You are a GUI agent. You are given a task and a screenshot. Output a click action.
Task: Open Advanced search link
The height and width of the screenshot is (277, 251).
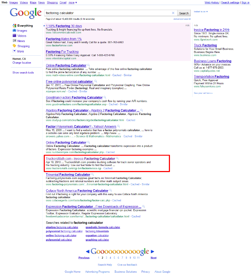pyautogui.click(x=182, y=19)
